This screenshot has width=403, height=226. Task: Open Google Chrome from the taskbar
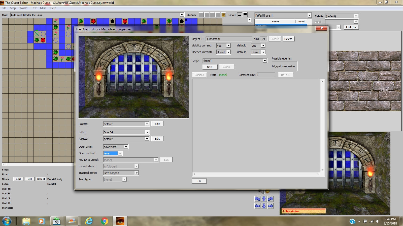[x=104, y=221]
